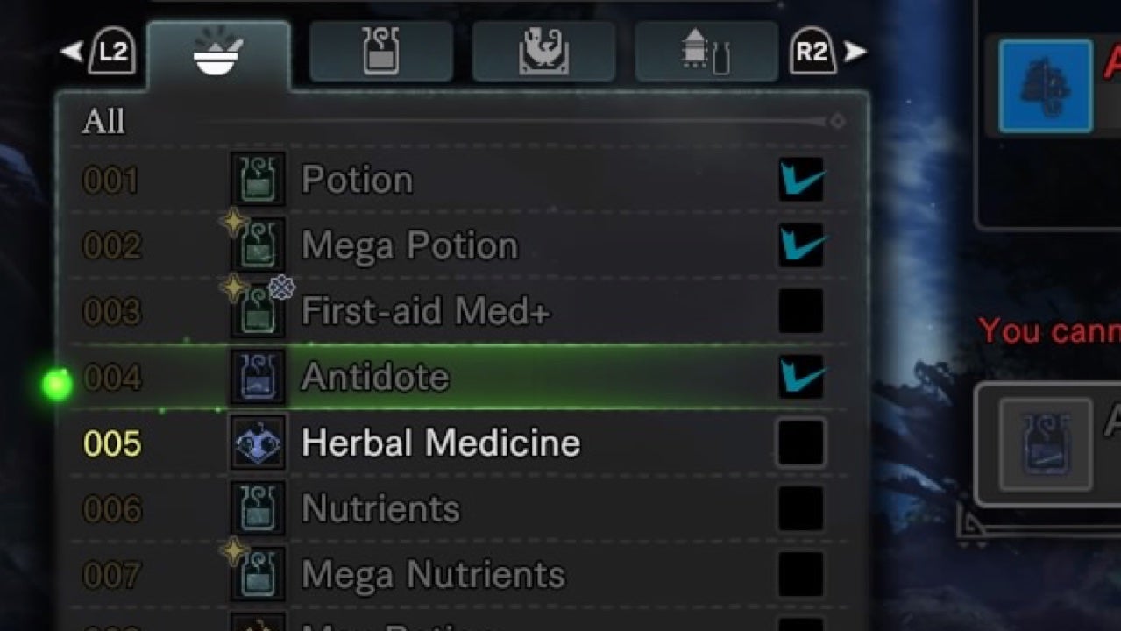The image size is (1121, 631).
Task: Click the Herbal Medicine icon
Action: (258, 443)
